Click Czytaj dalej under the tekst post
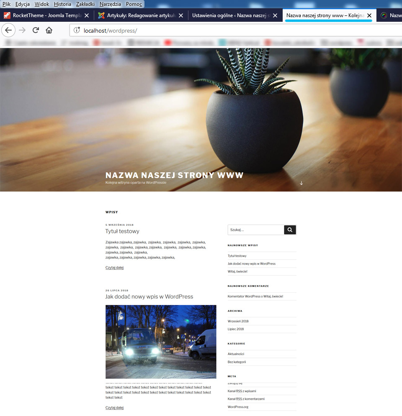Viewport: 402px width, 416px height. point(114,408)
